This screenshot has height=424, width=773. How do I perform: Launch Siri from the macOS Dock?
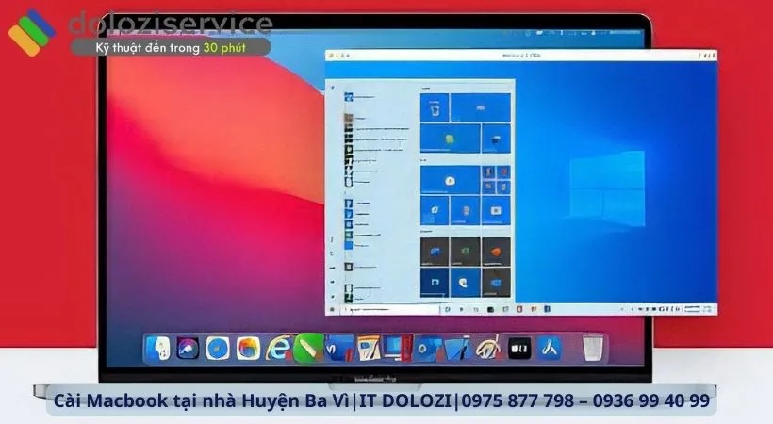pyautogui.click(x=188, y=349)
